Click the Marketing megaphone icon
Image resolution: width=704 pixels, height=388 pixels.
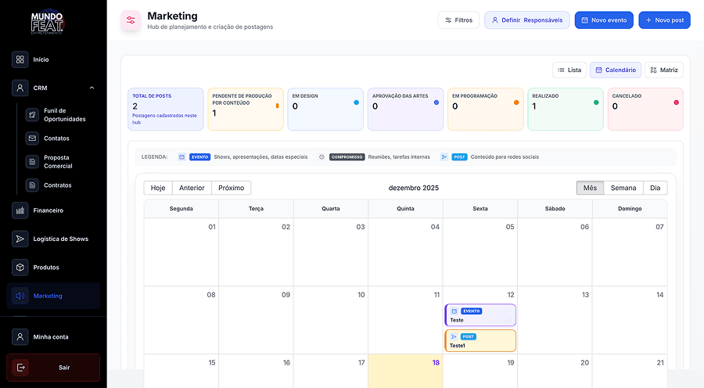20,296
